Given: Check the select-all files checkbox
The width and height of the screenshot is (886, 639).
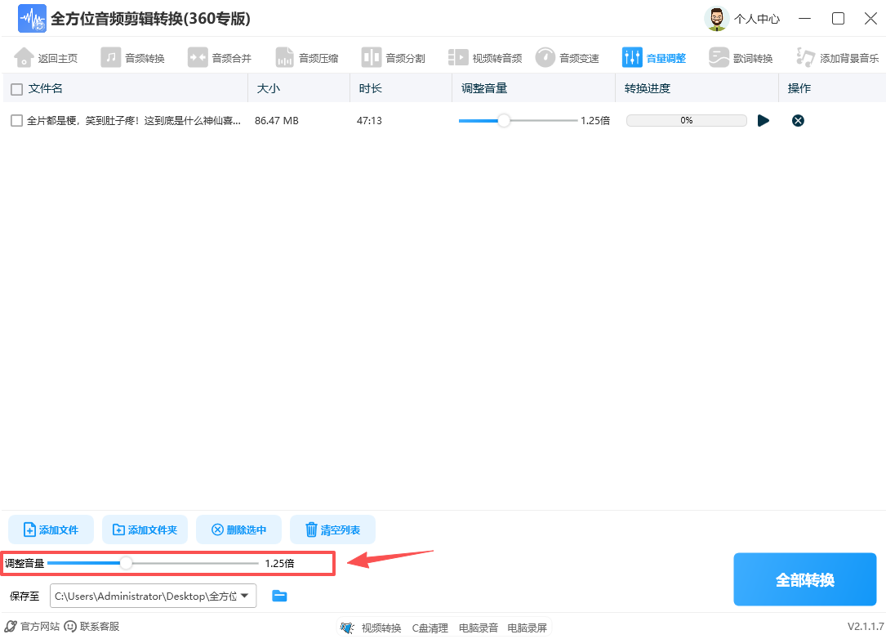Looking at the screenshot, I should tap(15, 87).
